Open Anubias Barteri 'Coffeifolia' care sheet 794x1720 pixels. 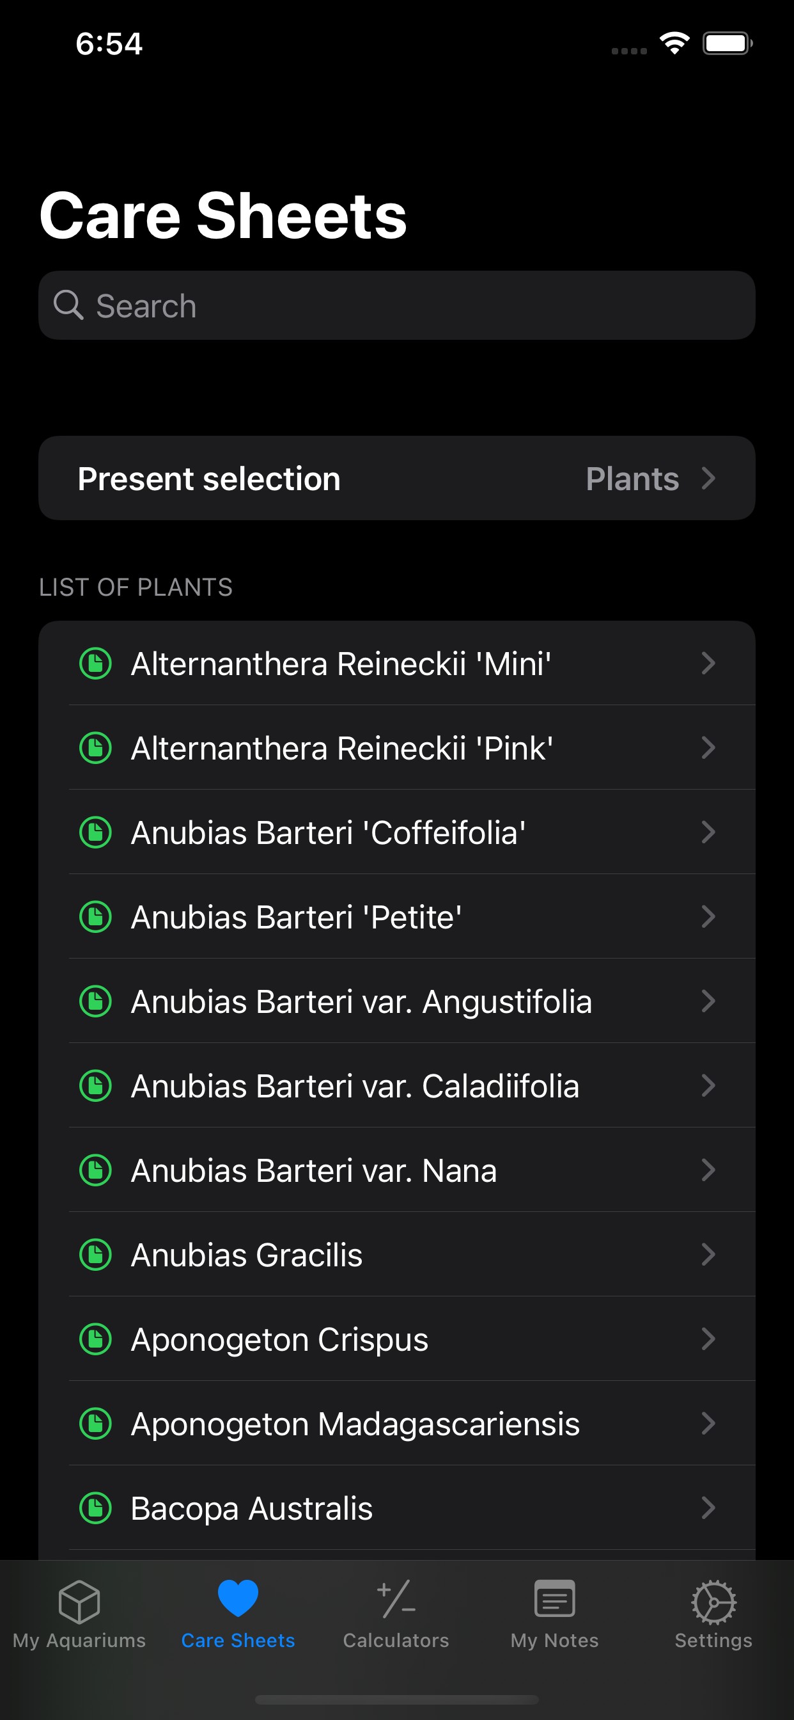pos(328,832)
